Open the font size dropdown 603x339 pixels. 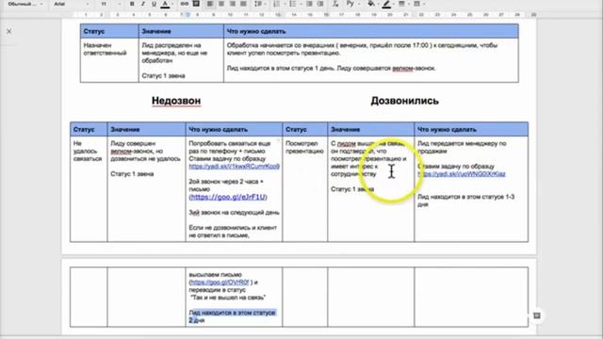110,4
